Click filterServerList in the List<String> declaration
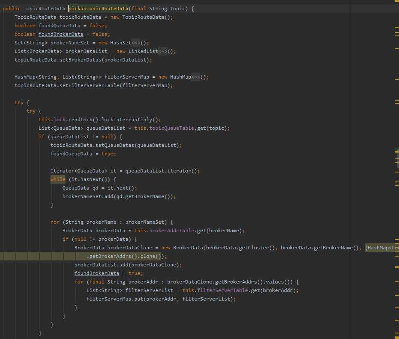This screenshot has height=339, width=399. pos(149,290)
